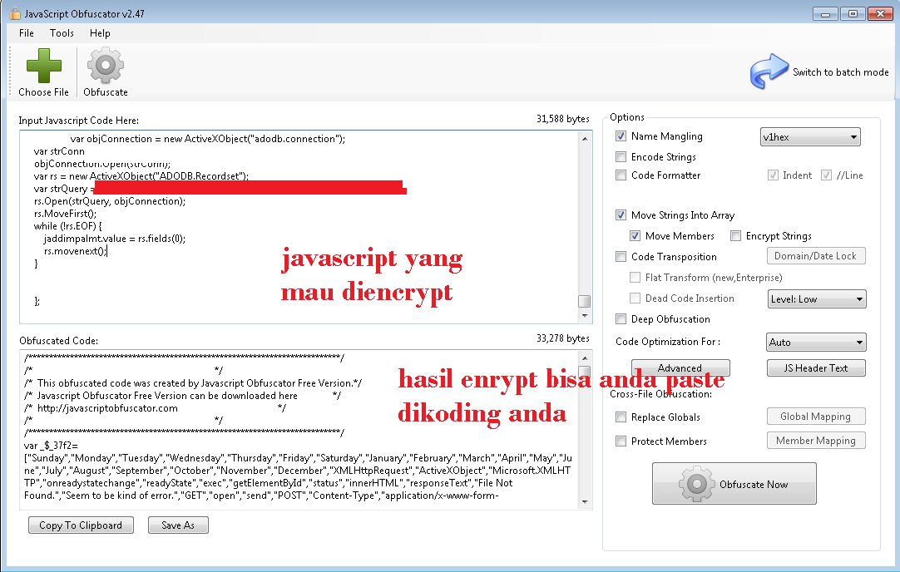Toggle the Name Mangling checkbox

(x=621, y=136)
